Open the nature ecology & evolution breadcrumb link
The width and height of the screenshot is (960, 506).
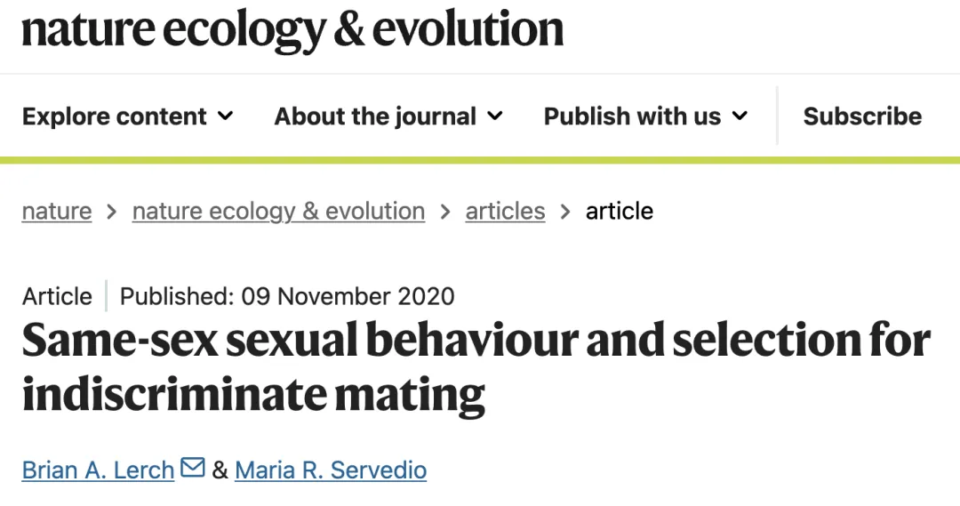point(278,212)
